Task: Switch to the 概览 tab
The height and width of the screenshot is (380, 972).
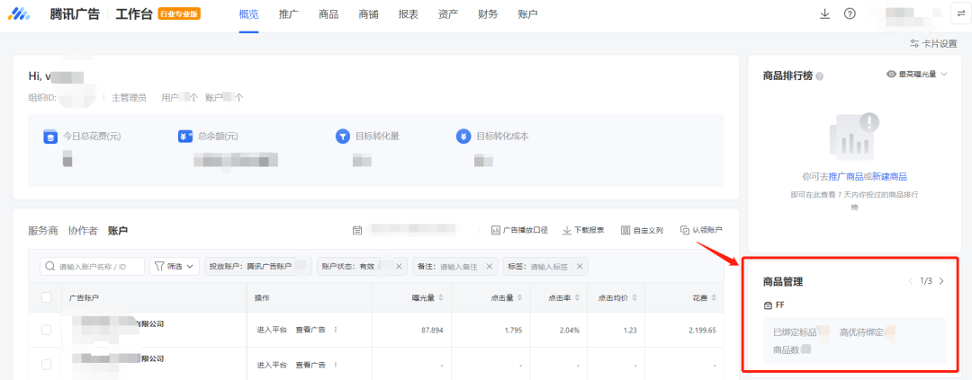Action: coord(248,14)
